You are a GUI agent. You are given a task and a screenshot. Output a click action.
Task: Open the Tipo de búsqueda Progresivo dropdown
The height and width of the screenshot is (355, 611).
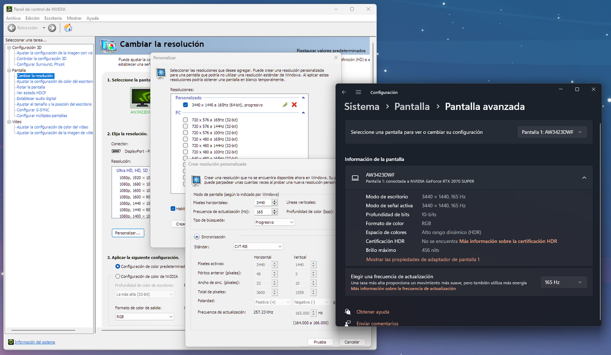point(274,222)
